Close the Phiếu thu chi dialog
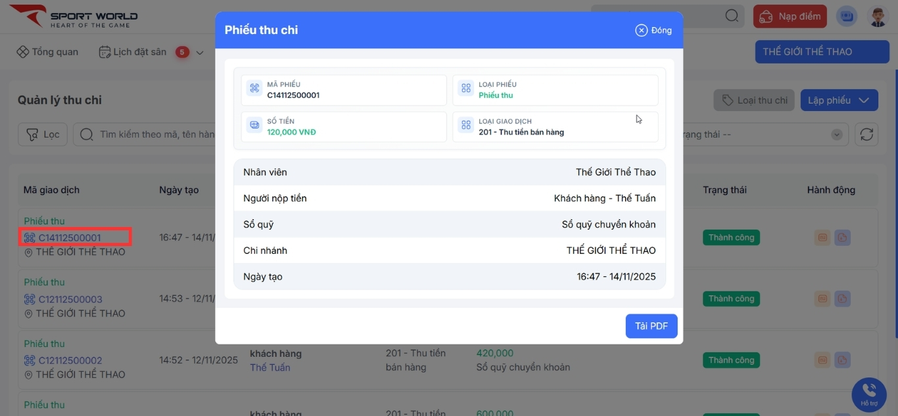Image resolution: width=898 pixels, height=416 pixels. [x=653, y=30]
